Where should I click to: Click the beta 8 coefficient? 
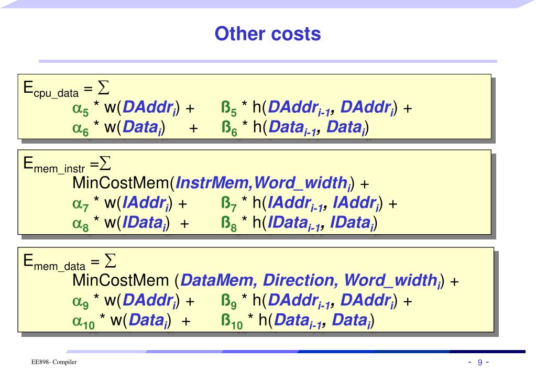click(x=228, y=225)
